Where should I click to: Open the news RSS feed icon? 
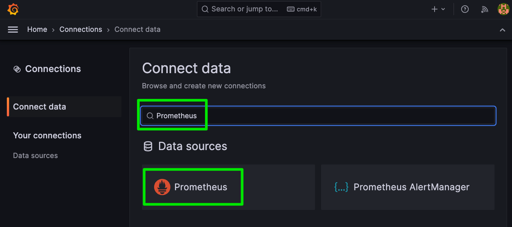click(x=485, y=9)
